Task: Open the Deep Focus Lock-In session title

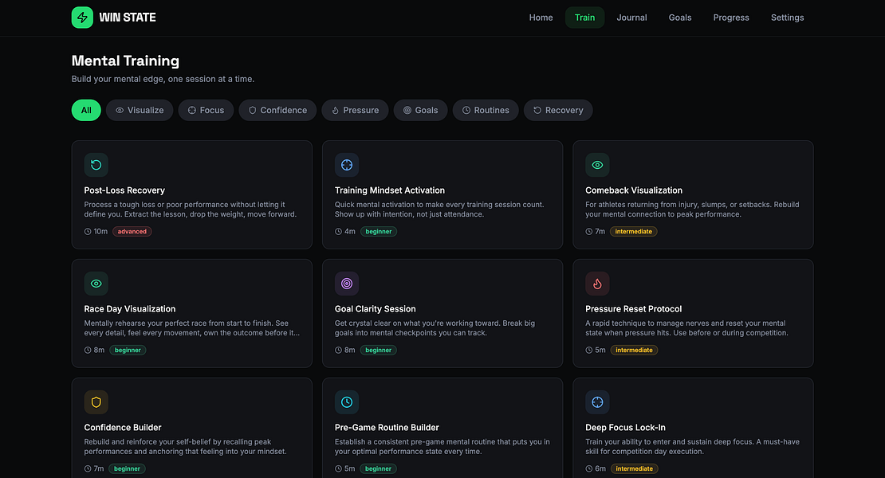Action: click(625, 427)
